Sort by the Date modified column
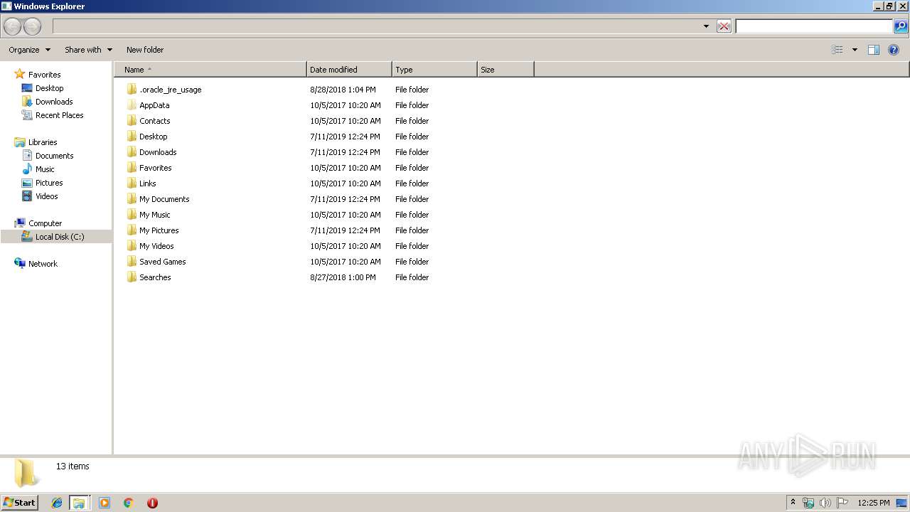 click(x=349, y=70)
